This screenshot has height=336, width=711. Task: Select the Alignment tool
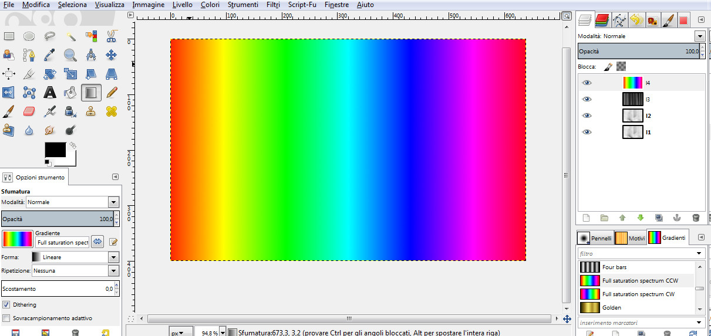(9, 74)
